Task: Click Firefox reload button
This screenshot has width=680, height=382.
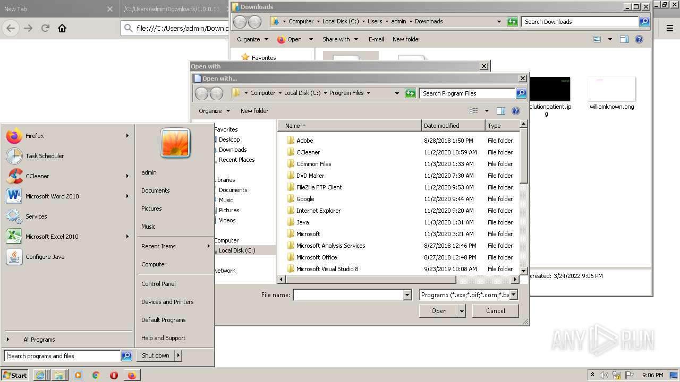Action: pos(45,28)
